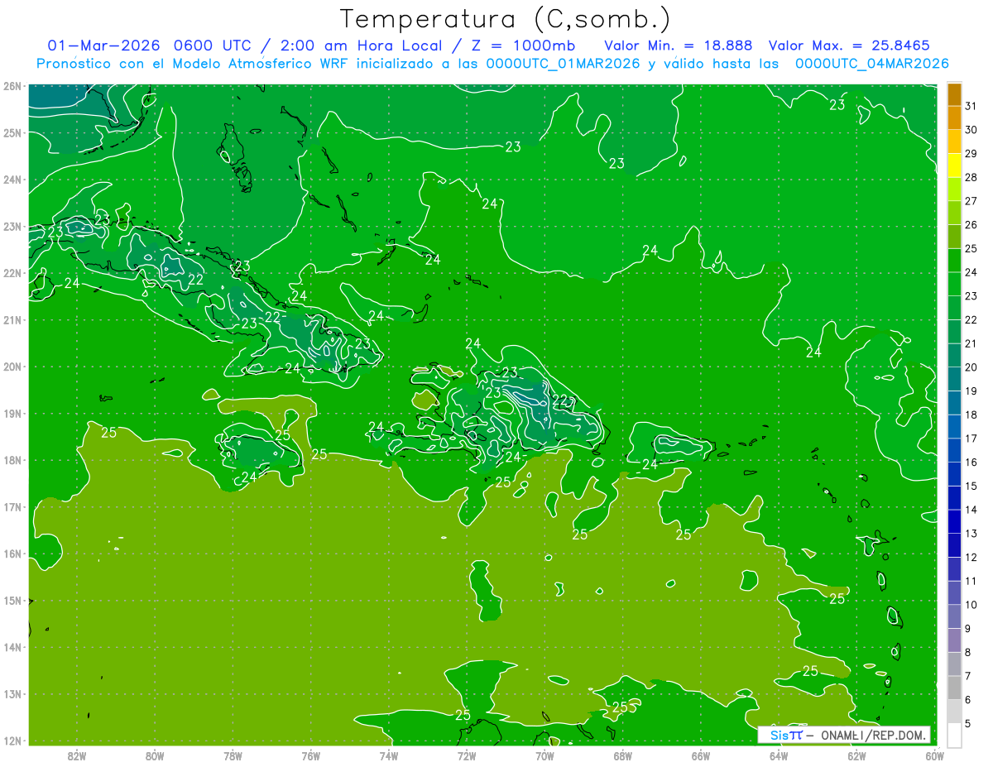The height and width of the screenshot is (767, 993).
Task: Click the 19N latitude label
Action: (x=12, y=414)
